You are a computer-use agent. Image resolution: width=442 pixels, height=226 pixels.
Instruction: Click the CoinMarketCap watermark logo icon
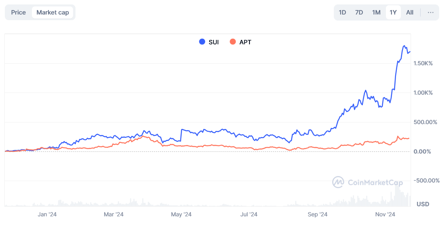click(x=338, y=182)
